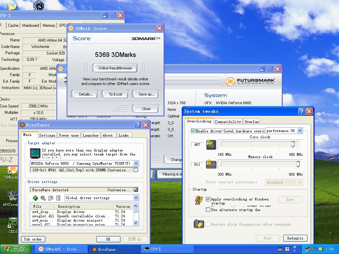Open the target adapter GeForce 6800 dropdown

tap(136, 163)
